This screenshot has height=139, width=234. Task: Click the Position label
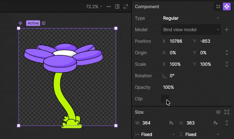pos(143,41)
